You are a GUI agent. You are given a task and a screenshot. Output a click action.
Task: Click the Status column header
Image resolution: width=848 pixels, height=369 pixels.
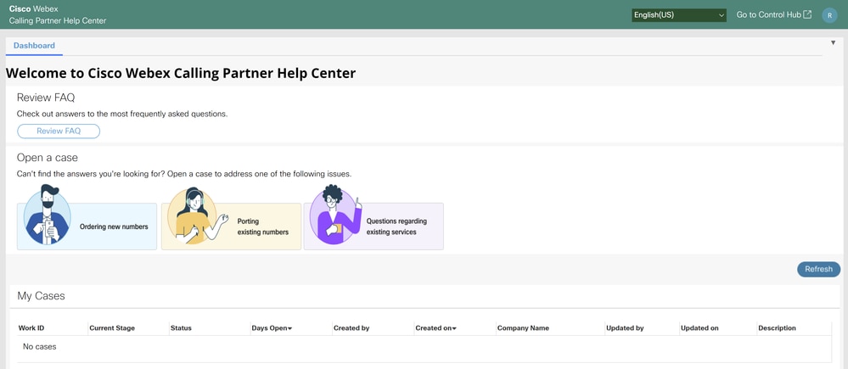click(x=181, y=328)
